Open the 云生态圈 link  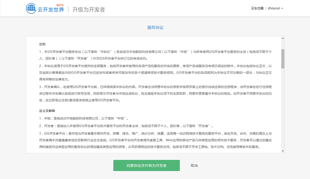pos(256,8)
